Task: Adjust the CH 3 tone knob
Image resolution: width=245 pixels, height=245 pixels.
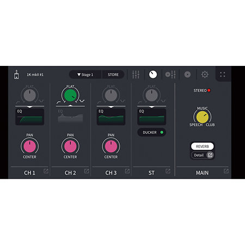Action: click(111, 95)
